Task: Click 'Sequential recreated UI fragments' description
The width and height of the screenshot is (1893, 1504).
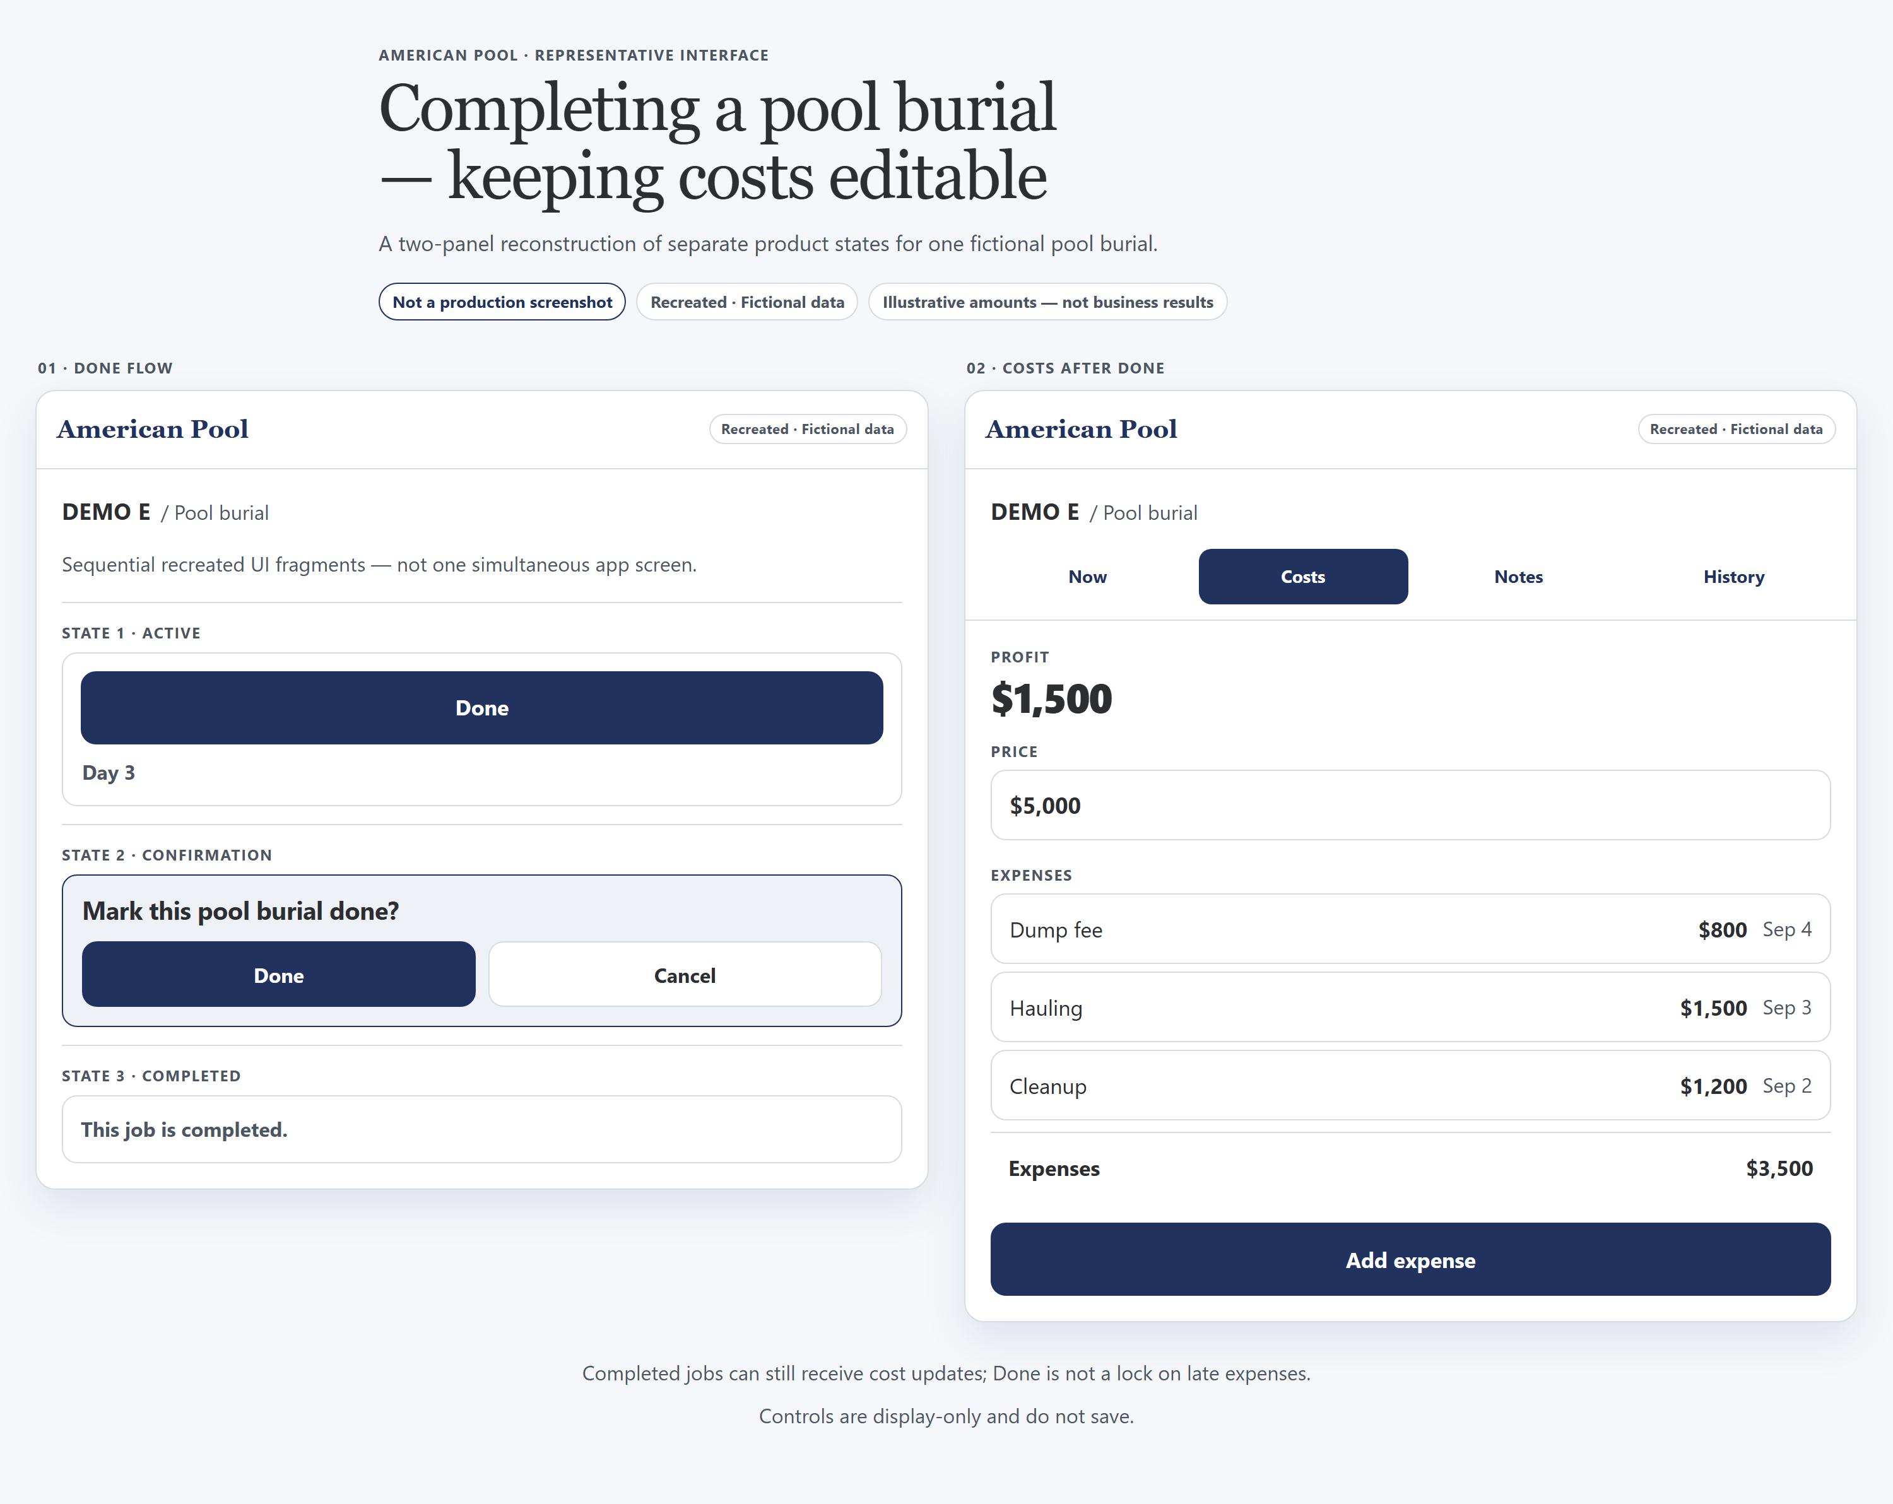Action: 379,565
